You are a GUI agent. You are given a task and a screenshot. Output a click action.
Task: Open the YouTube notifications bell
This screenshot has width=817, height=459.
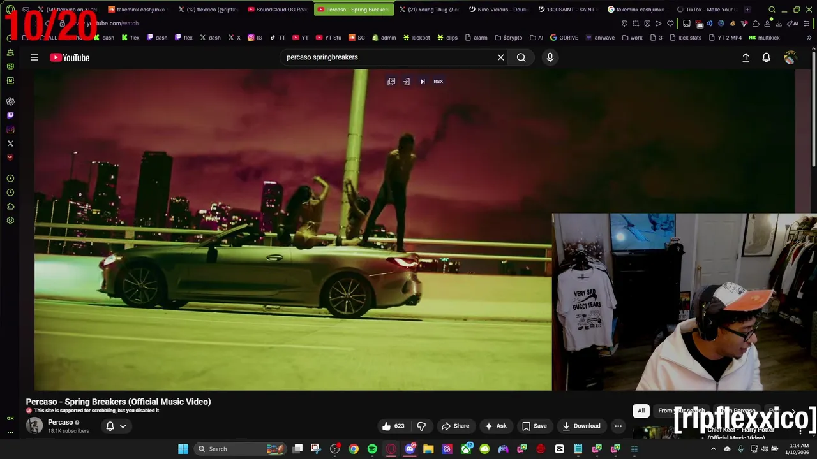[767, 57]
